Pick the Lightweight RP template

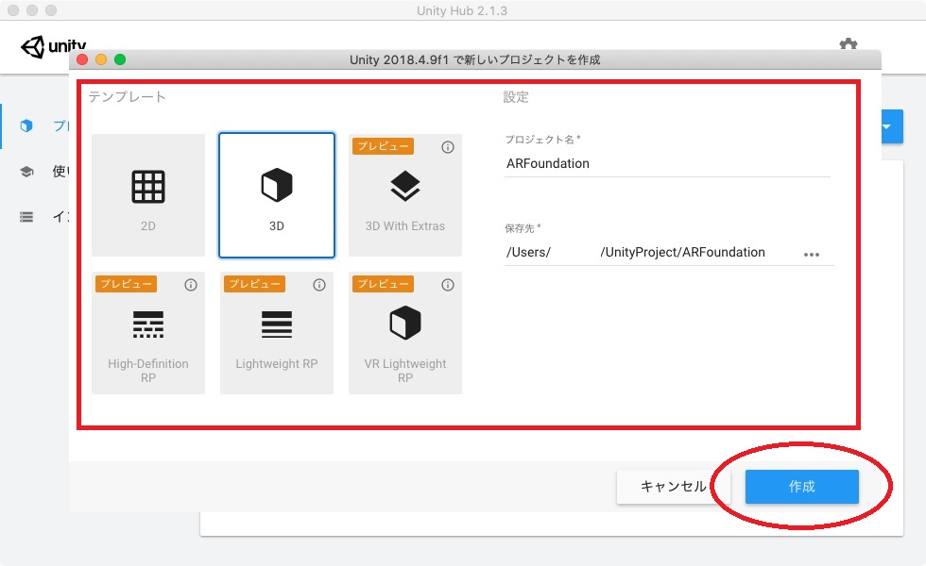click(276, 332)
